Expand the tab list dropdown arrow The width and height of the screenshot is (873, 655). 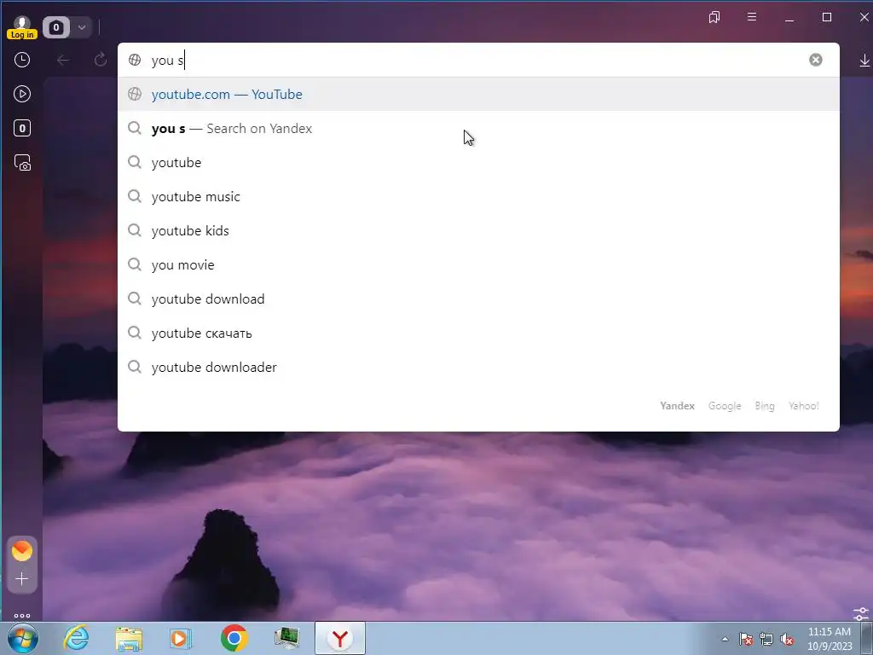point(82,27)
